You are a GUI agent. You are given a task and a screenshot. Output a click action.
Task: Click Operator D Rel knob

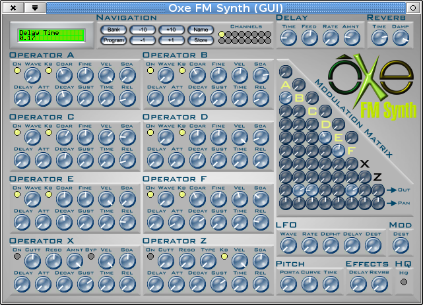261,161
